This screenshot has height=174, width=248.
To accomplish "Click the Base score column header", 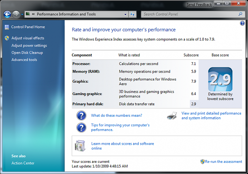I will [220, 55].
